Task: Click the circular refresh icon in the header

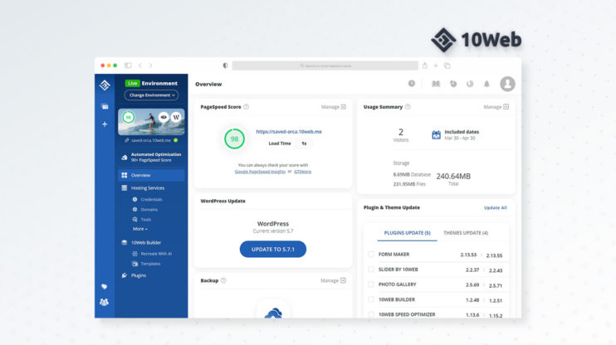Action: coord(470,84)
